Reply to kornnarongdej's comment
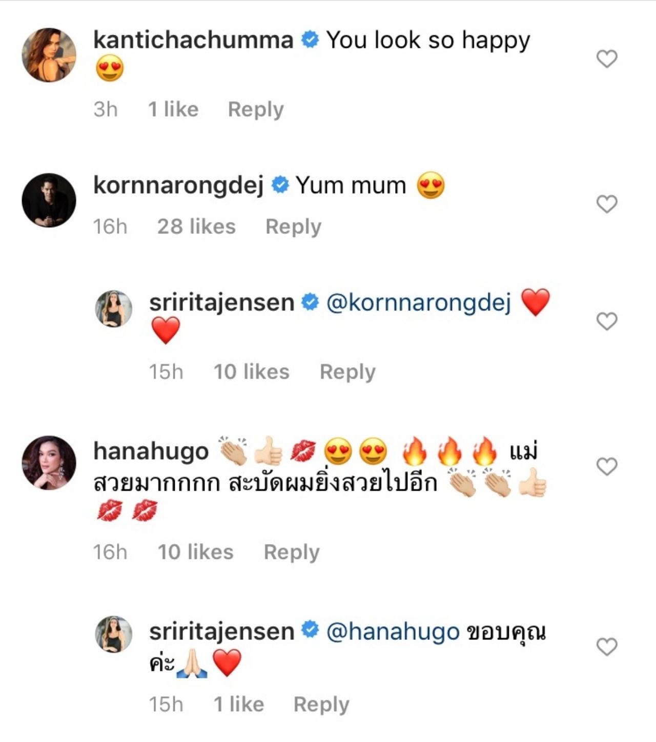 [293, 227]
